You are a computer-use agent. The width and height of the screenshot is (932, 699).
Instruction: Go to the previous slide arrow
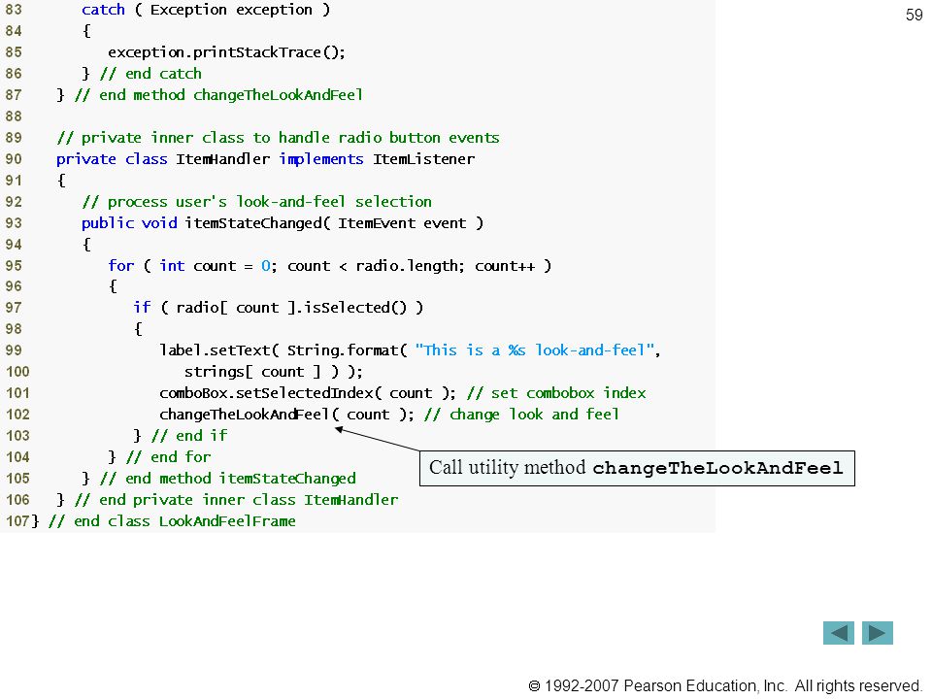pos(838,632)
